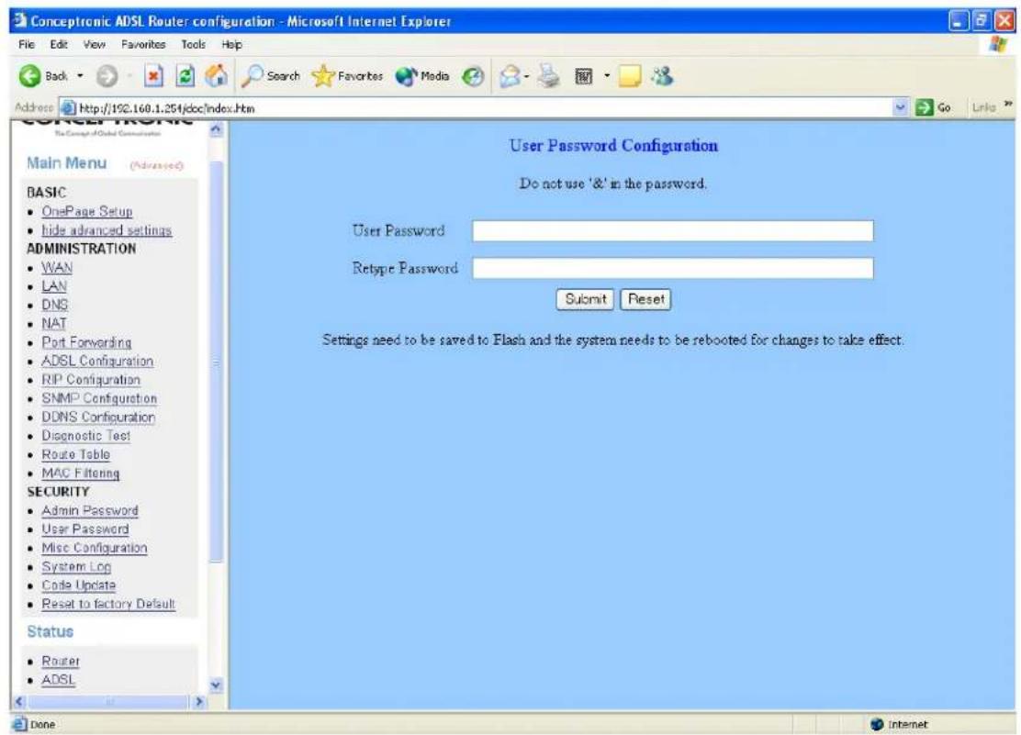Click the yellow Discuss note icon
Viewport: 1021px width, 735px height.
pos(630,76)
